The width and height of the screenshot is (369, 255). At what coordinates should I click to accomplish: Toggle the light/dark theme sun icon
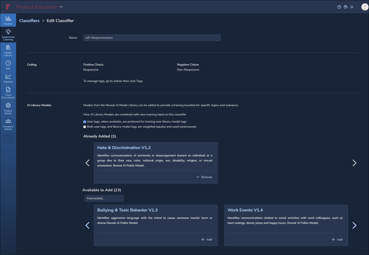point(352,7)
